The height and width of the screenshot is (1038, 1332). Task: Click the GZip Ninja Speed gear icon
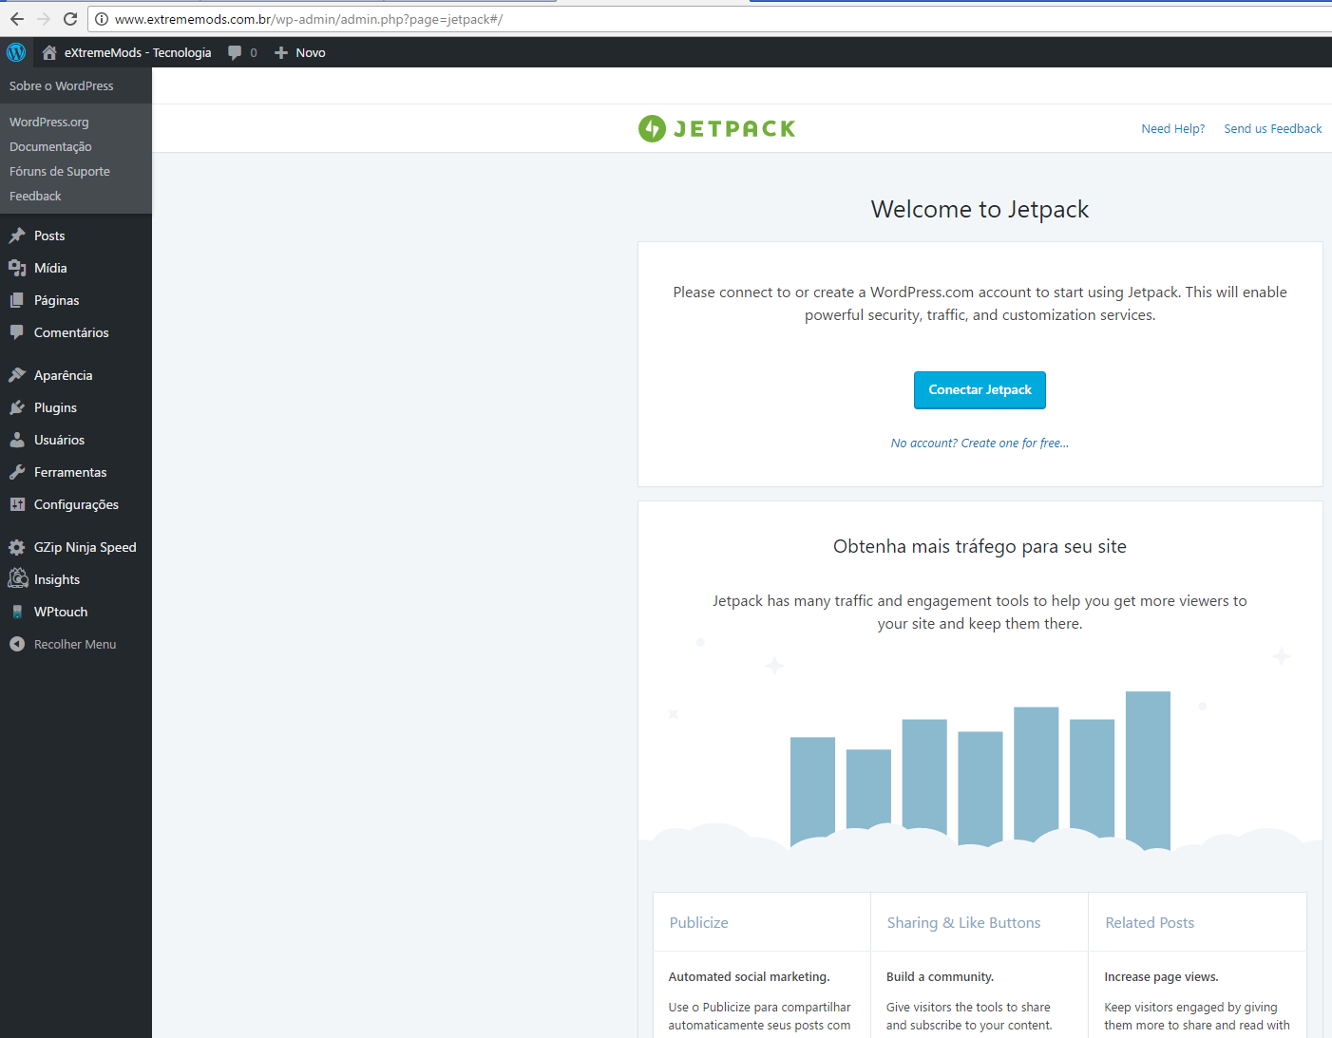(x=17, y=547)
